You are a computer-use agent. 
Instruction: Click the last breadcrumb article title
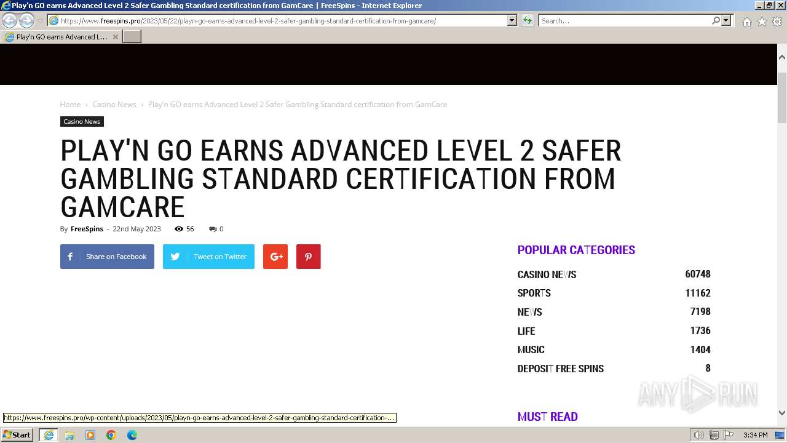pyautogui.click(x=298, y=105)
